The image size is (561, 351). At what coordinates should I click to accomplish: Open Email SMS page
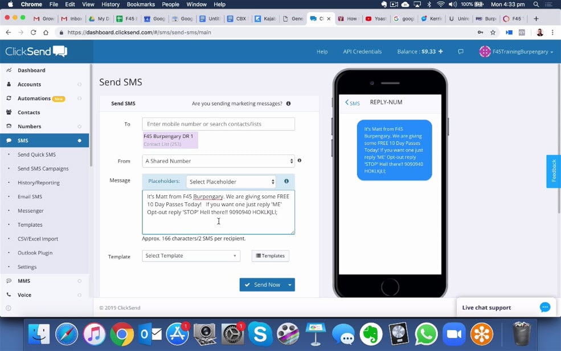30,197
